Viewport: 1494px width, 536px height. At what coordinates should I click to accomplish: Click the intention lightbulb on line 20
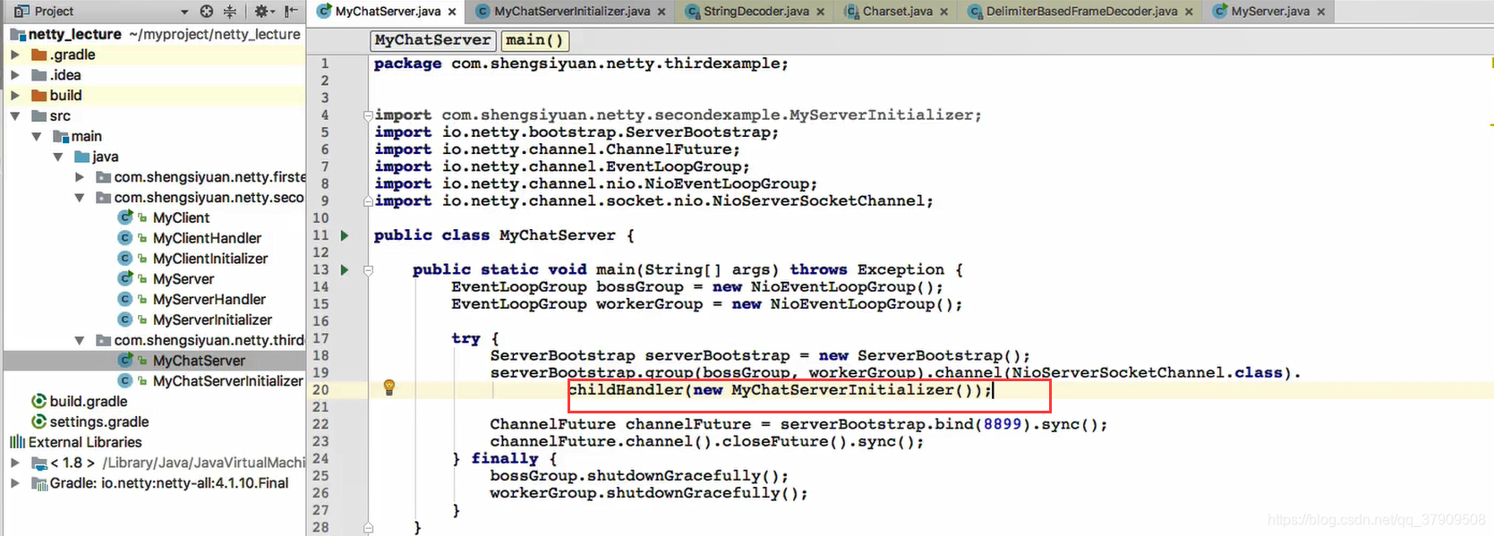389,387
